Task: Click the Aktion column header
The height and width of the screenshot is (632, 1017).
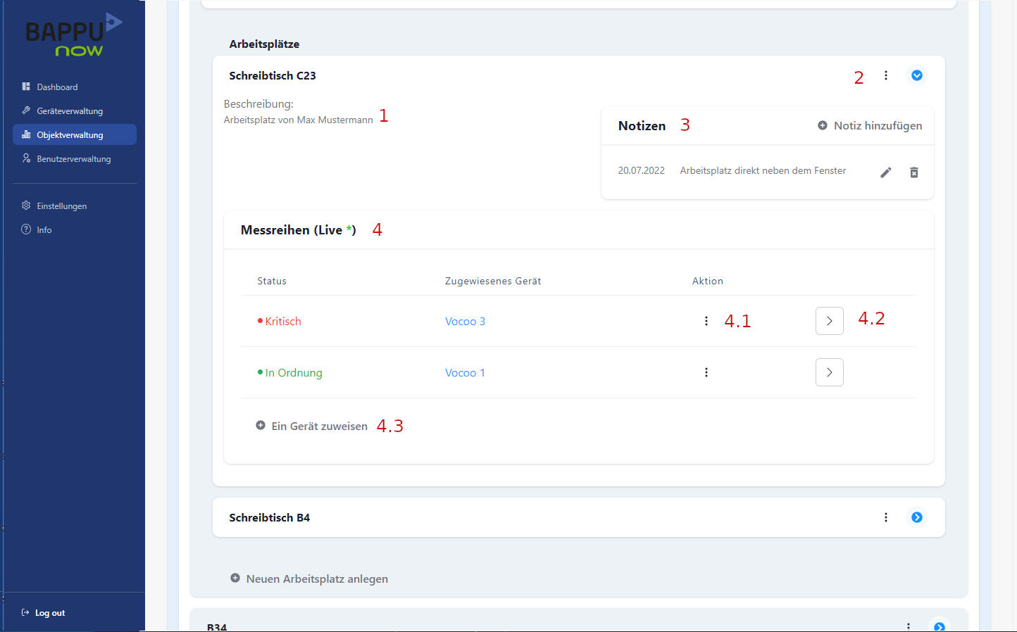Action: click(708, 281)
